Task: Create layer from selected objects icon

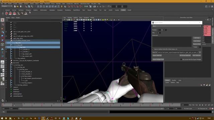Action: click(x=209, y=85)
